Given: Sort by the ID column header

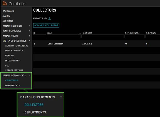Looking at the screenshot, I should click(35, 33).
